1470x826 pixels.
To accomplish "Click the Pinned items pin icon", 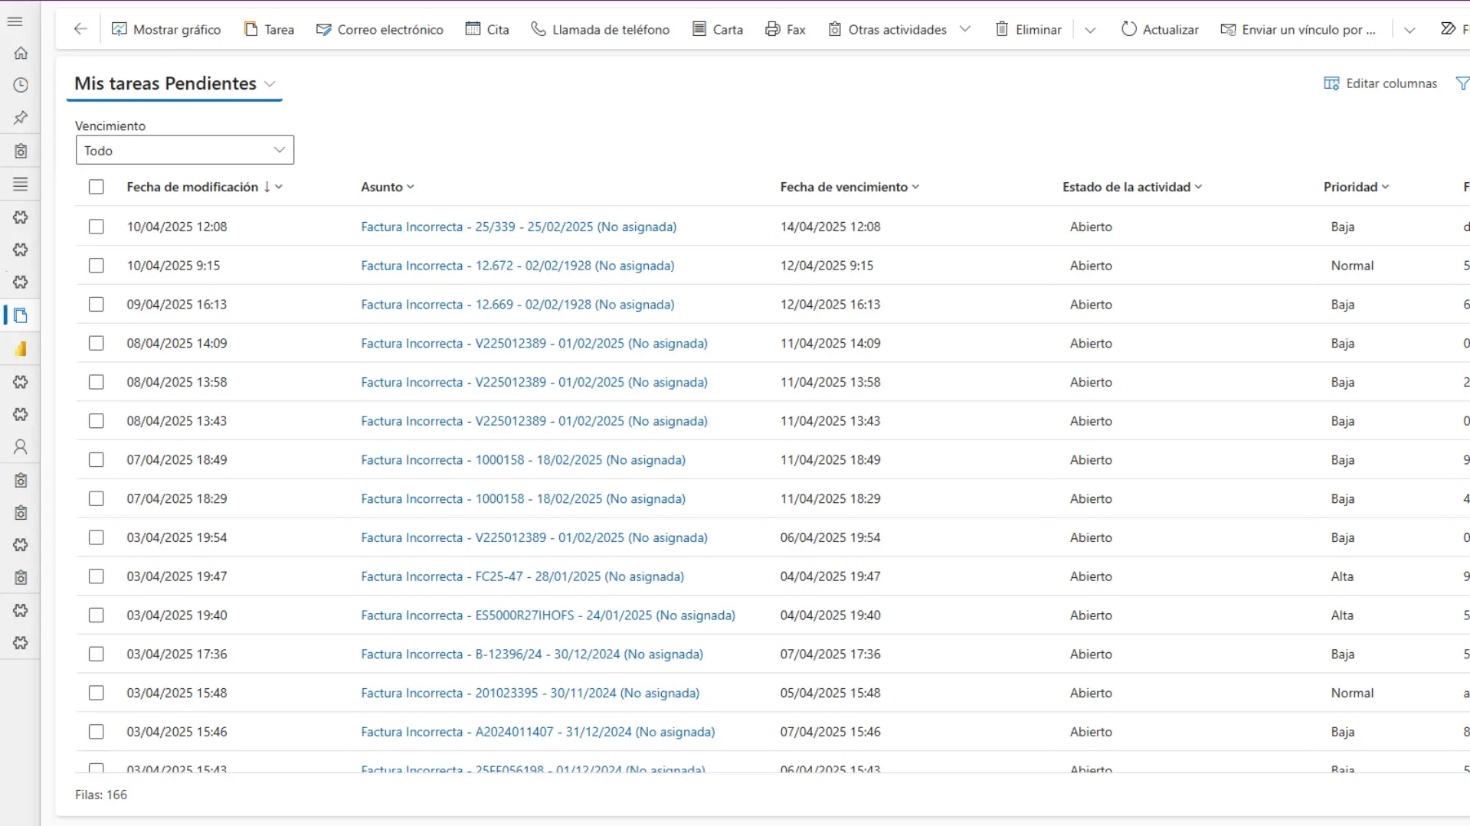I will (21, 118).
